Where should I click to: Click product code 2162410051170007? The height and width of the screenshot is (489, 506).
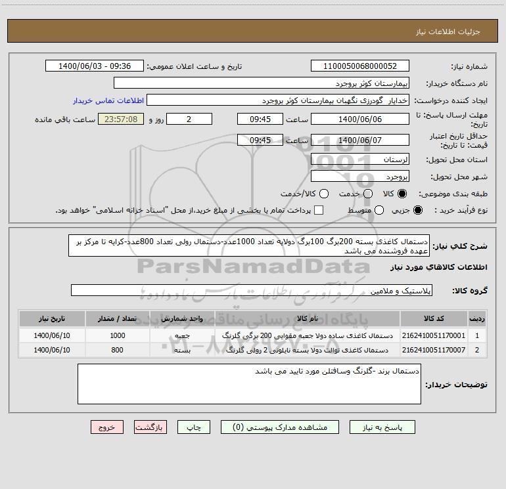pyautogui.click(x=434, y=350)
